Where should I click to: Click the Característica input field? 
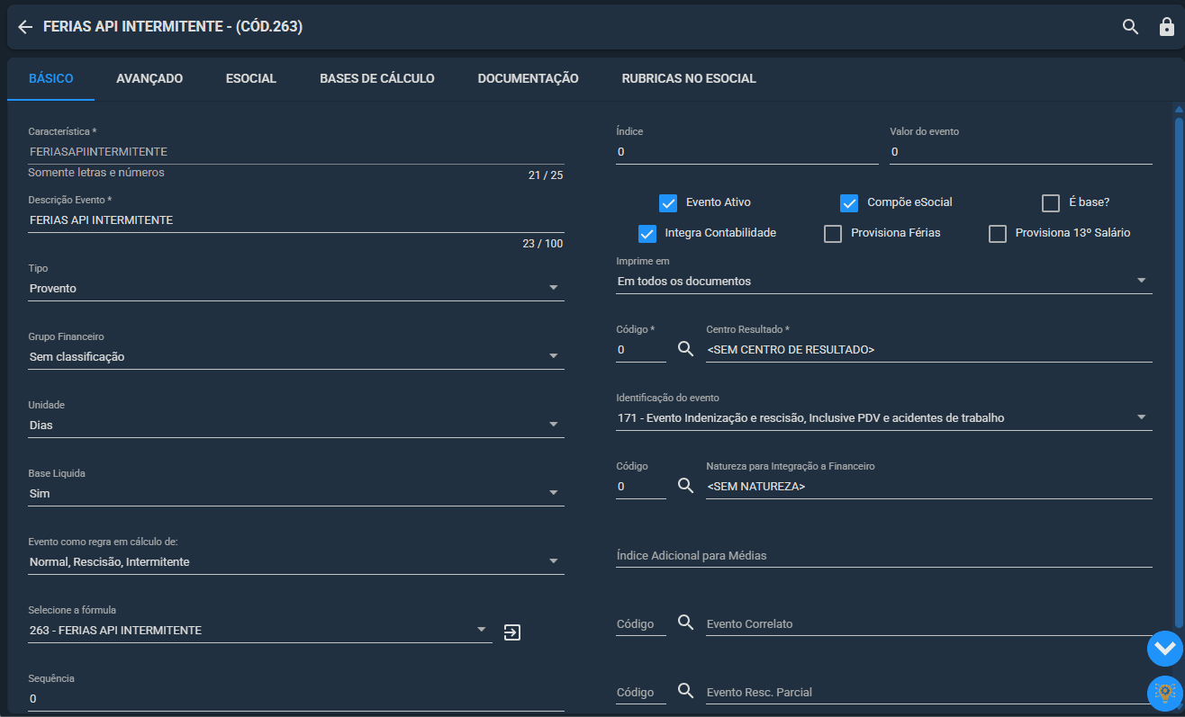point(296,152)
